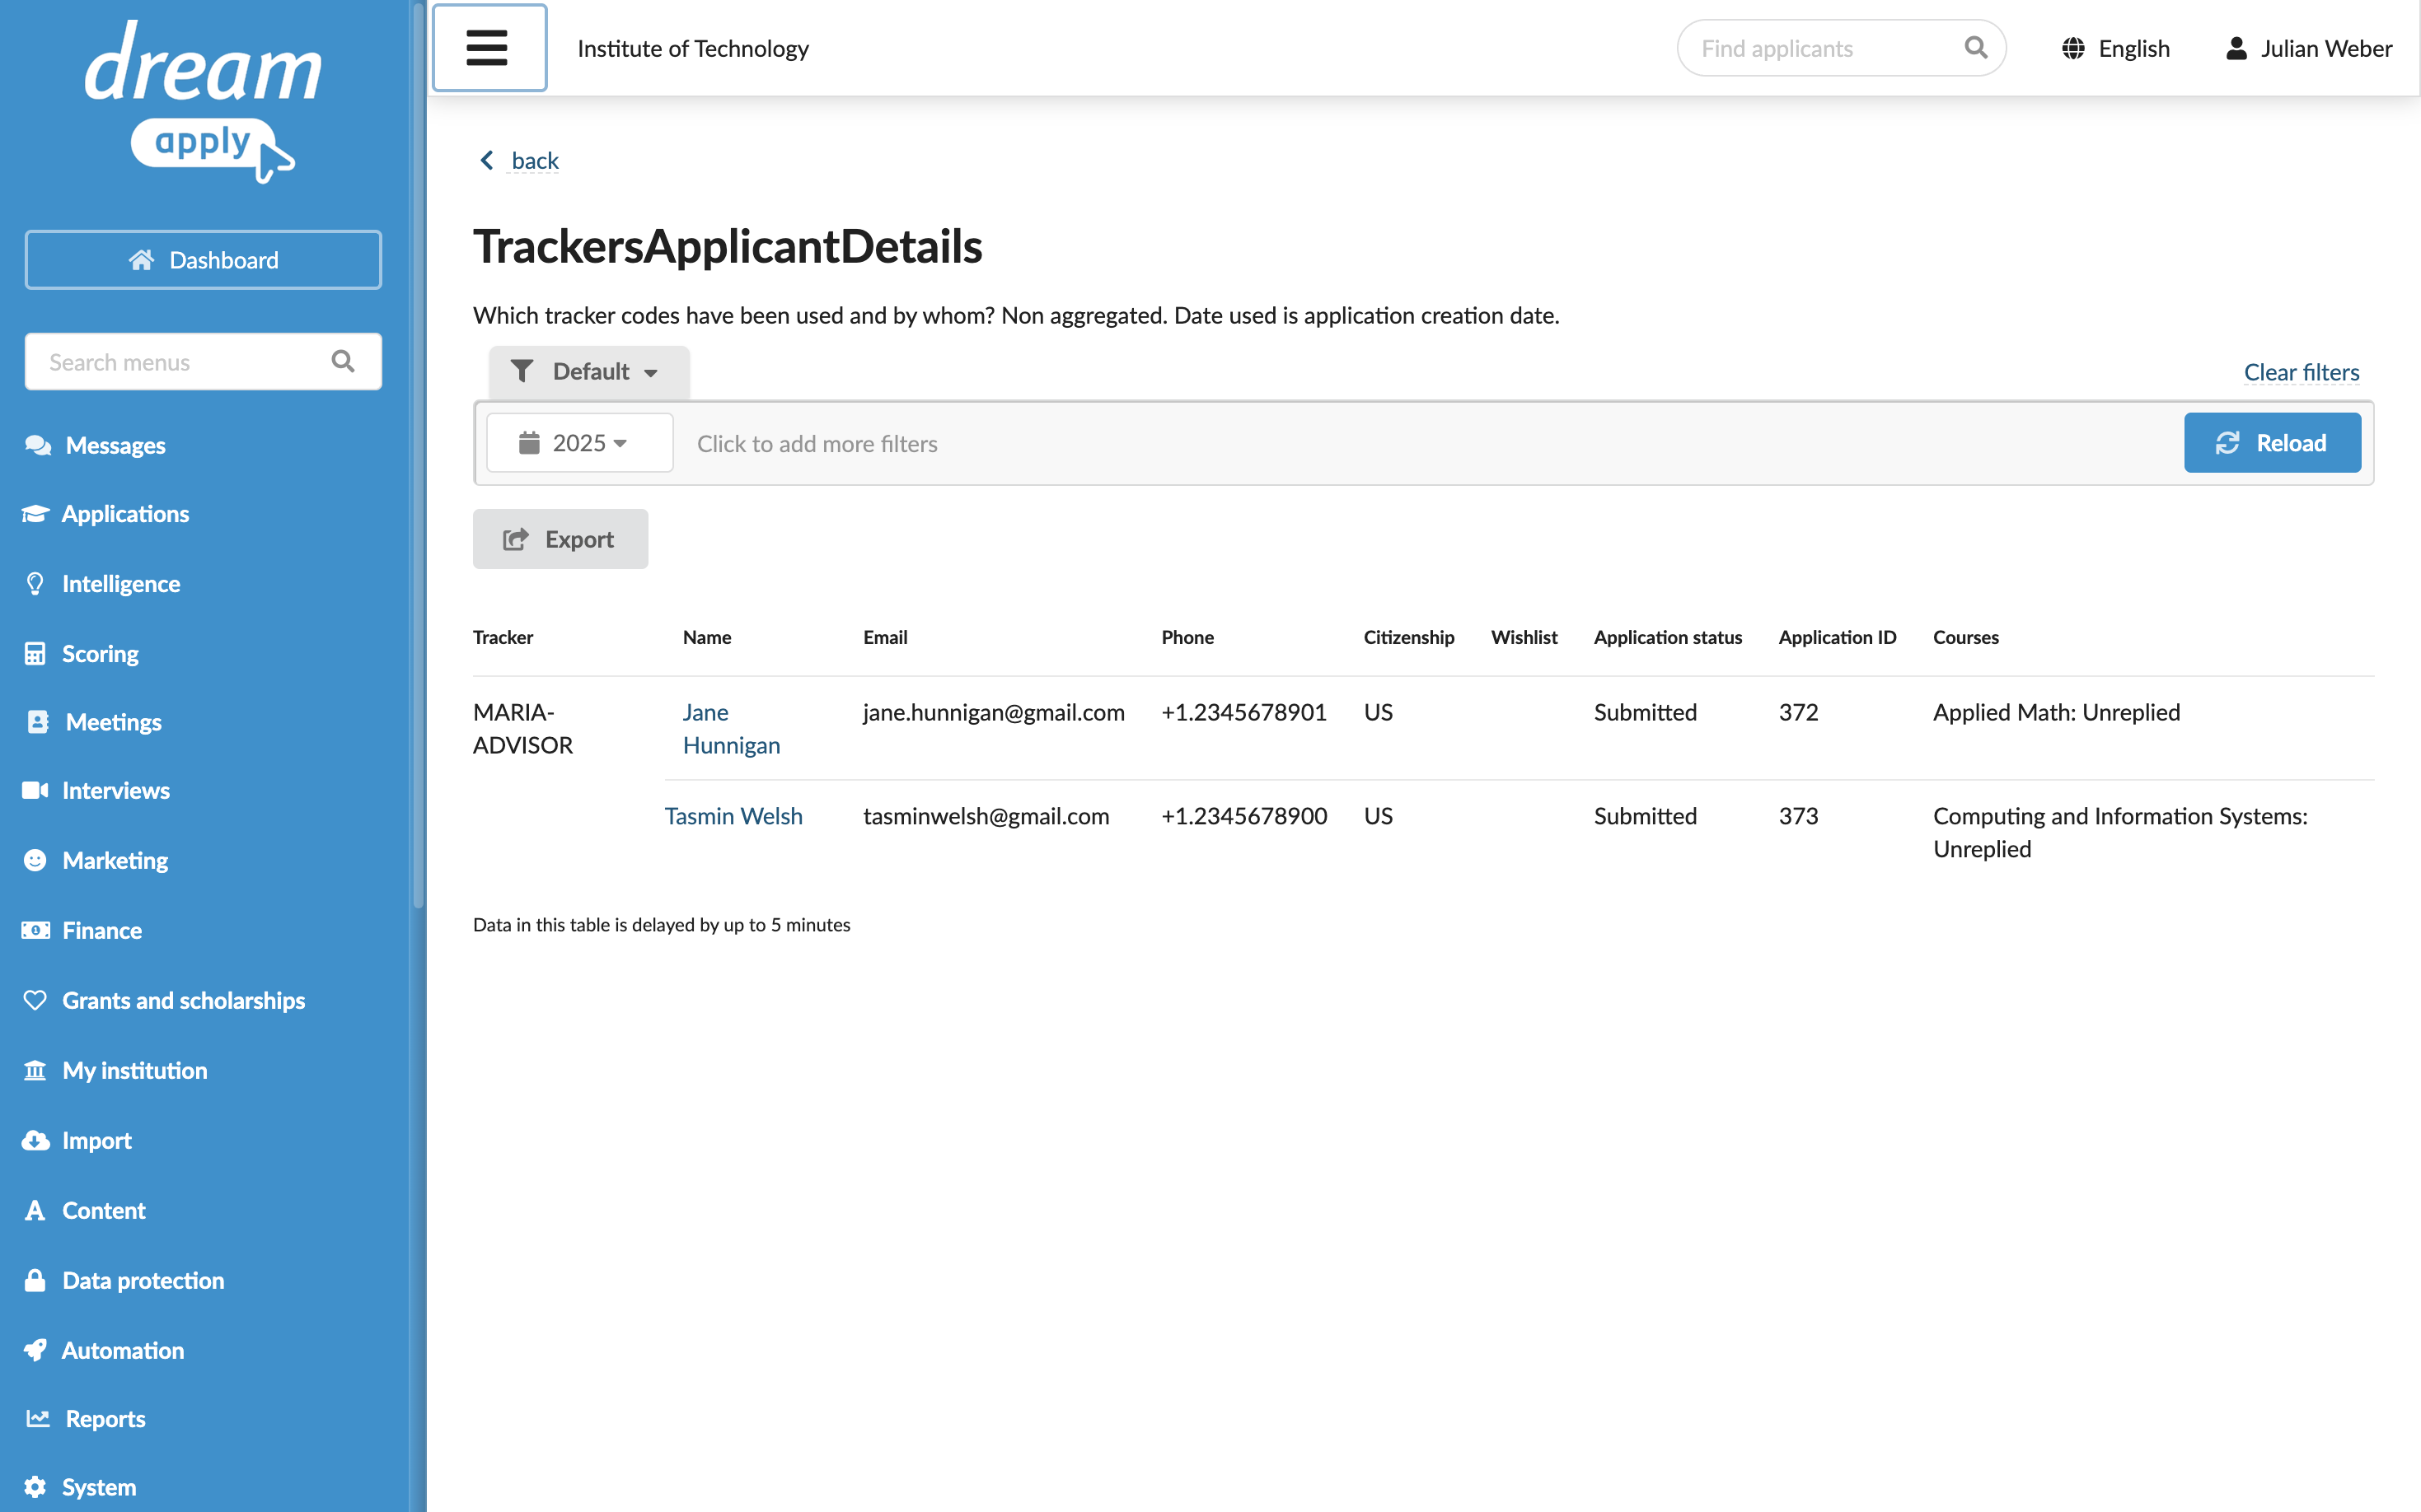
Task: Open the Meetings menu
Action: pos(114,722)
